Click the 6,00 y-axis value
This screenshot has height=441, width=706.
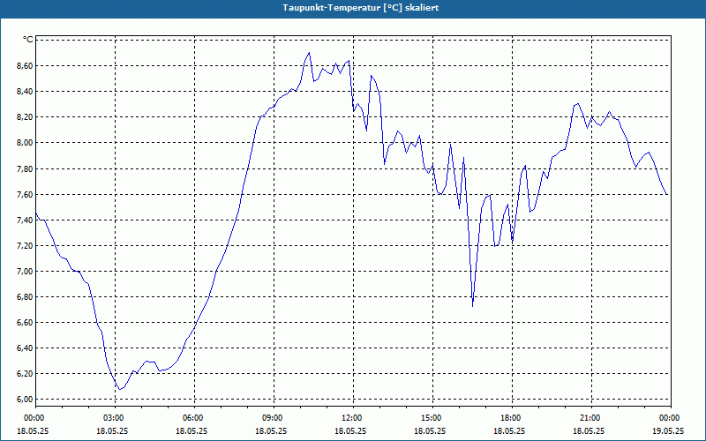click(x=26, y=400)
